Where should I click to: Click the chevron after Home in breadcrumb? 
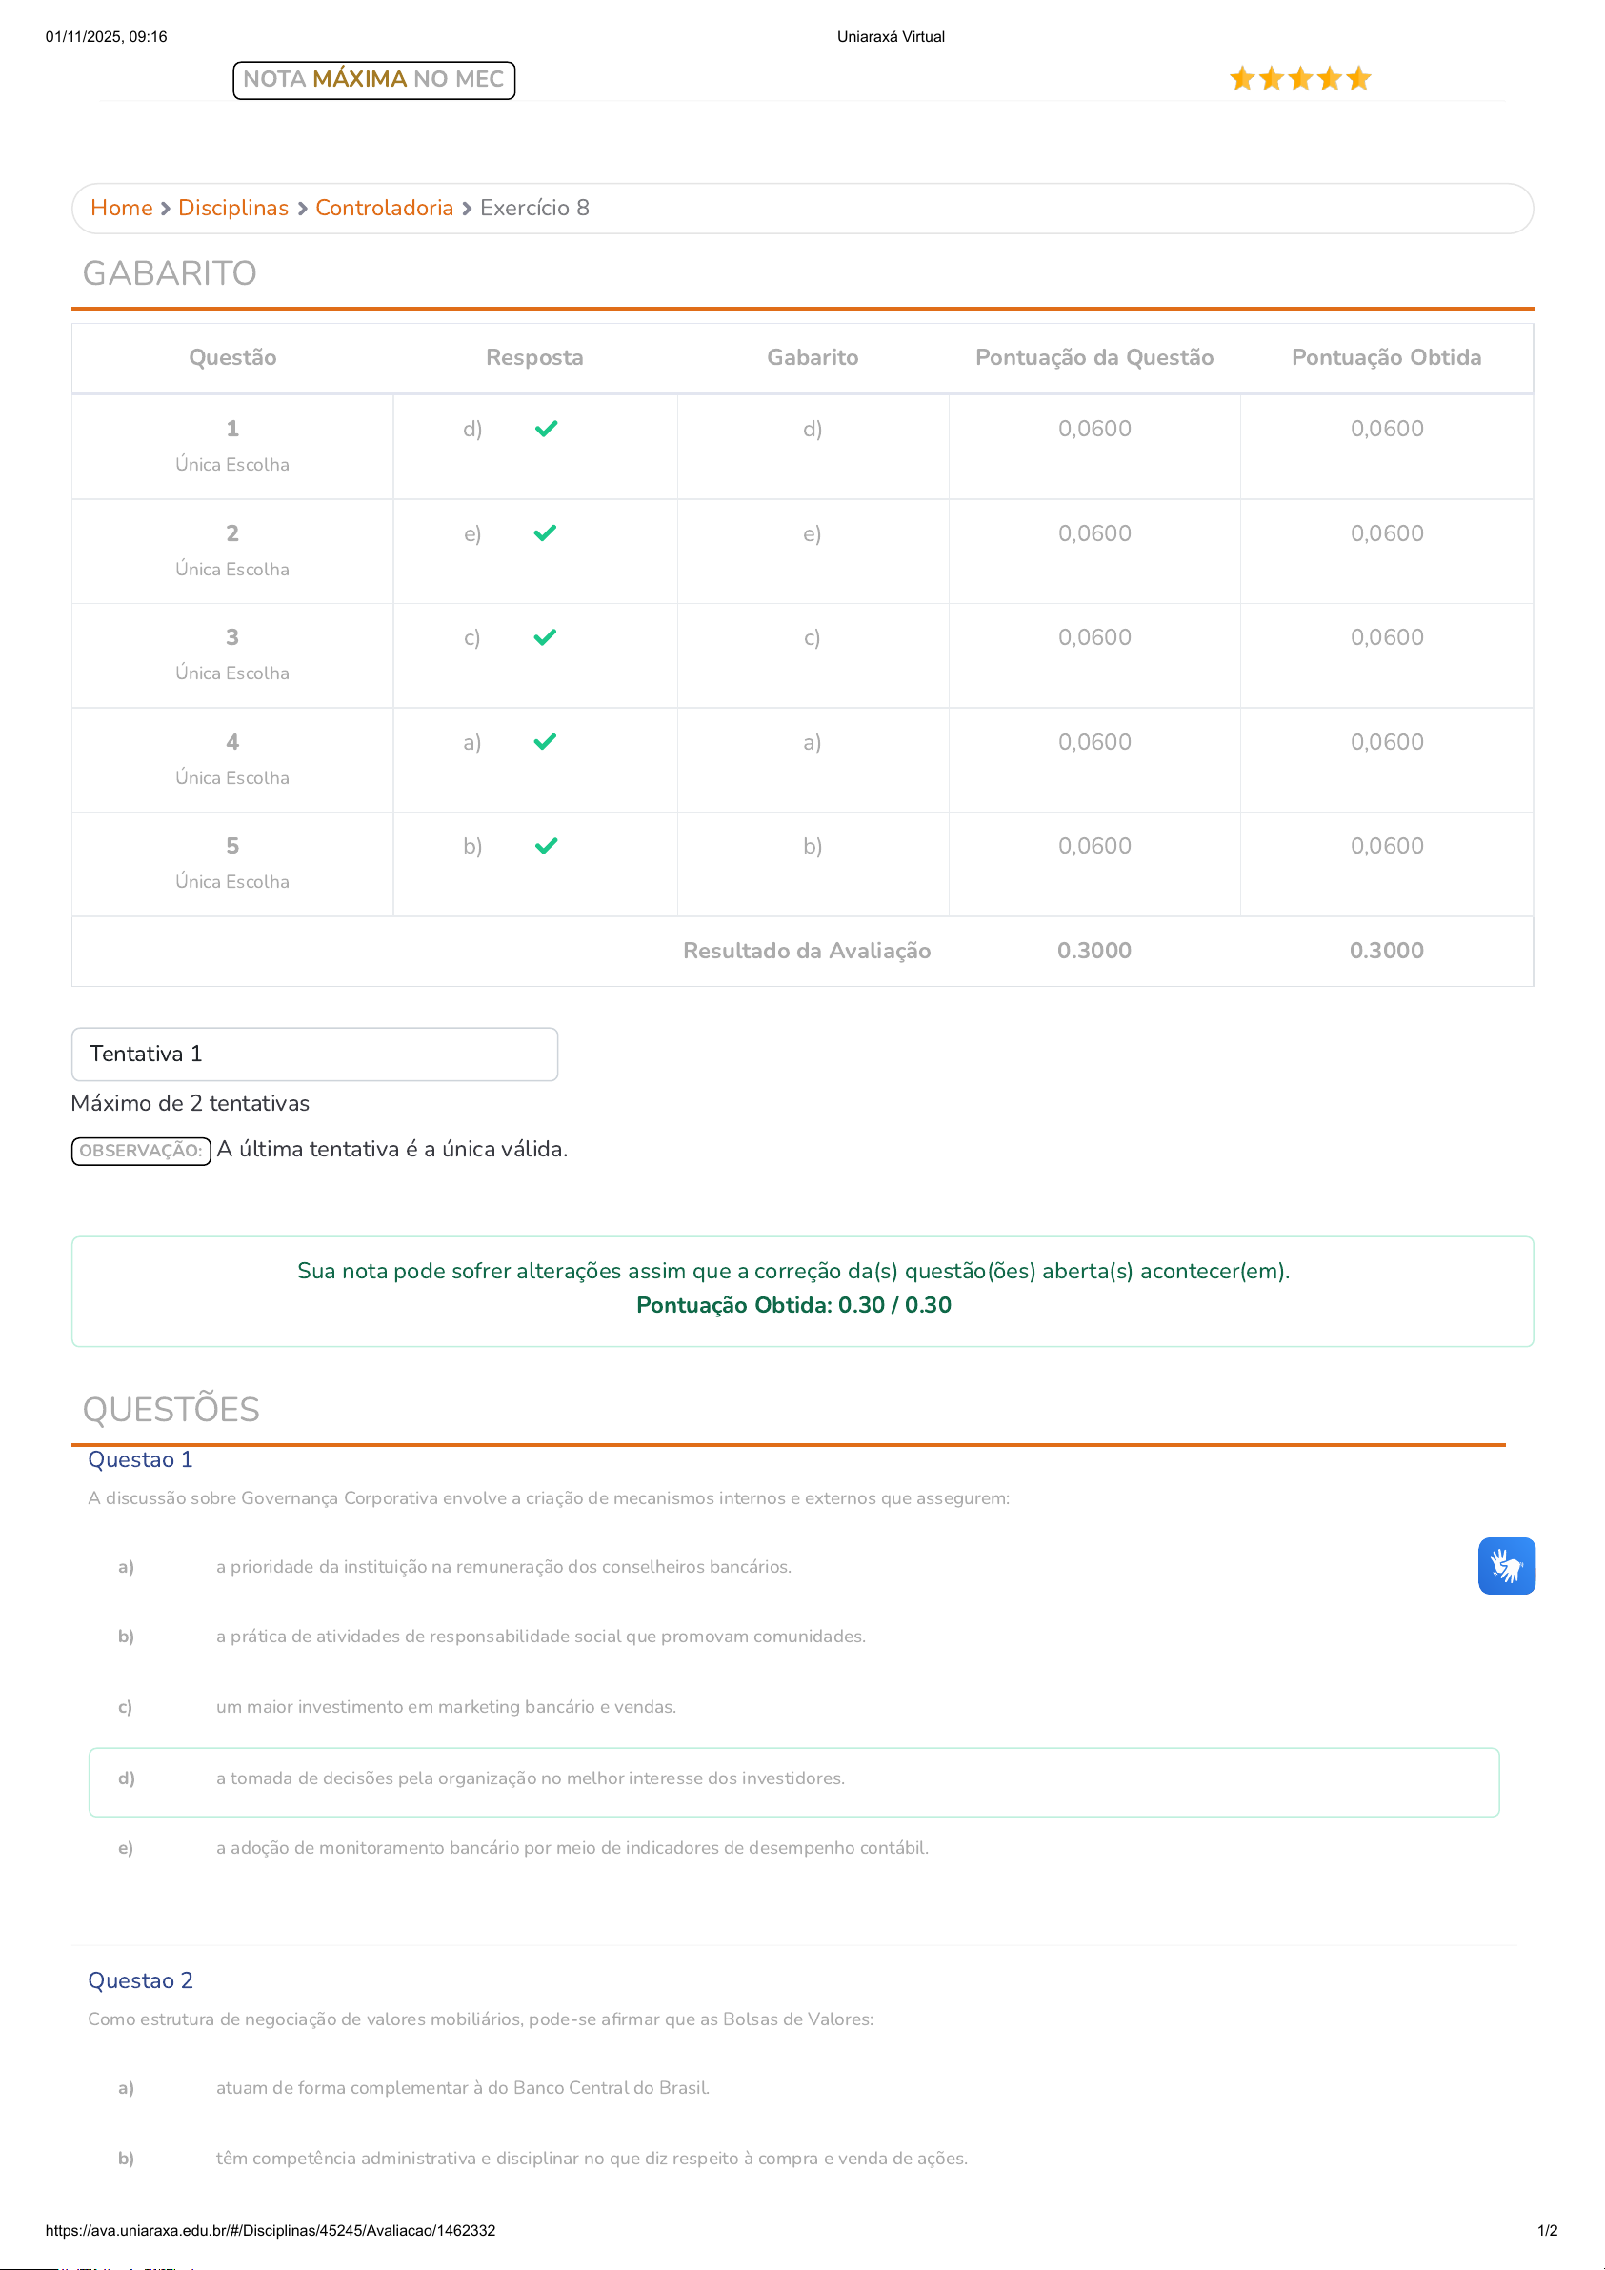tap(166, 209)
